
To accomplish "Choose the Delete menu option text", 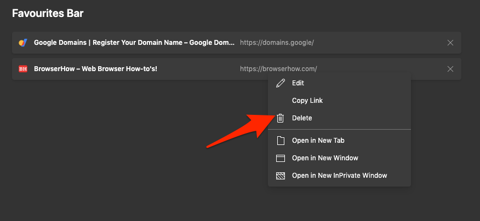I will (302, 118).
